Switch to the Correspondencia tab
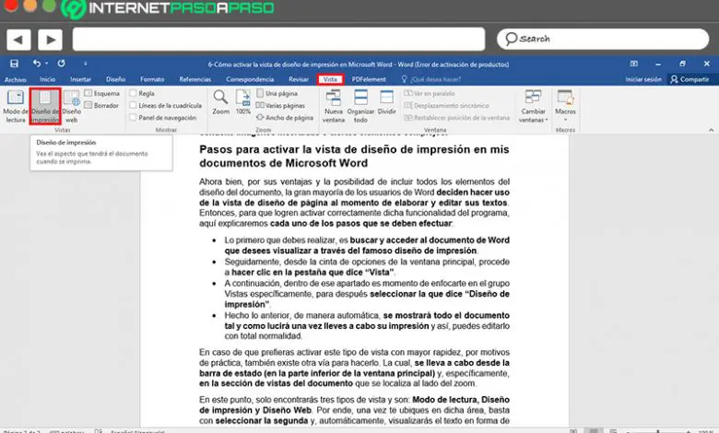The height and width of the screenshot is (433, 719). pyautogui.click(x=250, y=79)
